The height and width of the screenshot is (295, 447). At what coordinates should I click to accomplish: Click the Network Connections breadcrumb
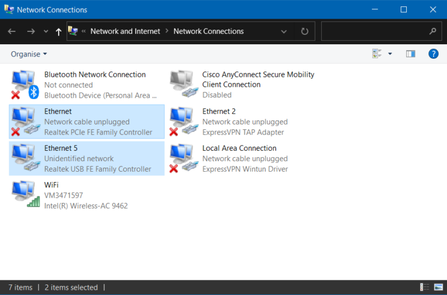coord(208,31)
